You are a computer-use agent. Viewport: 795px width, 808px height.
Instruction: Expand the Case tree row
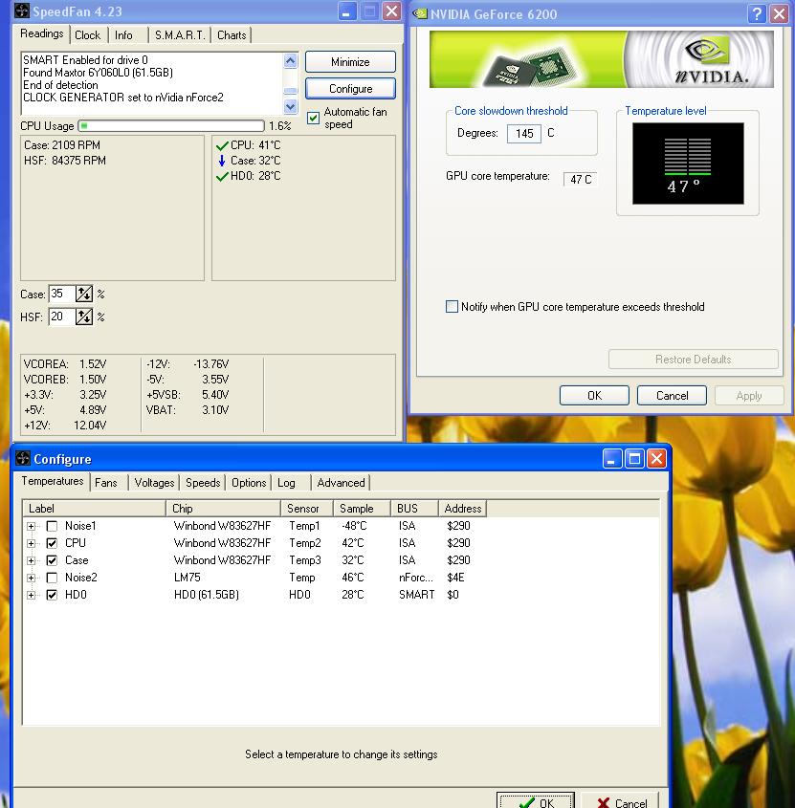(32, 560)
